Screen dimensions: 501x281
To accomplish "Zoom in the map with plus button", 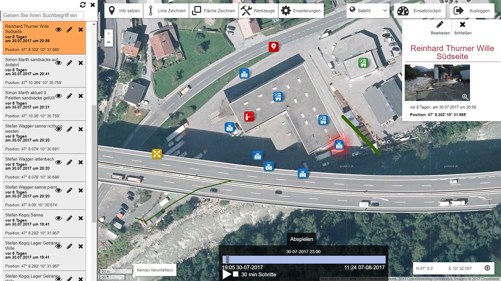I will coord(109,34).
